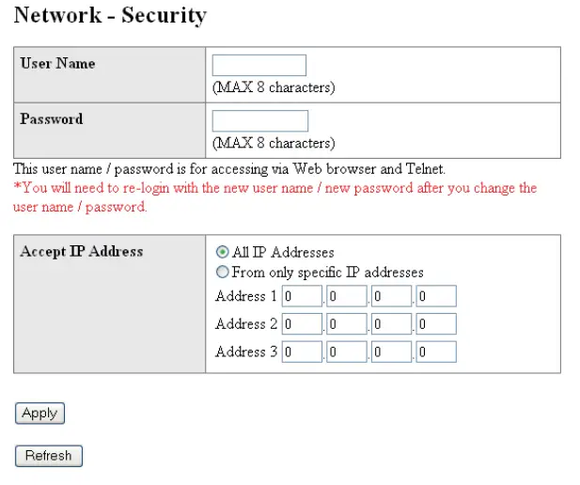The width and height of the screenshot is (580, 485).
Task: Choose From only specific IP addresses option
Action: pyautogui.click(x=222, y=273)
